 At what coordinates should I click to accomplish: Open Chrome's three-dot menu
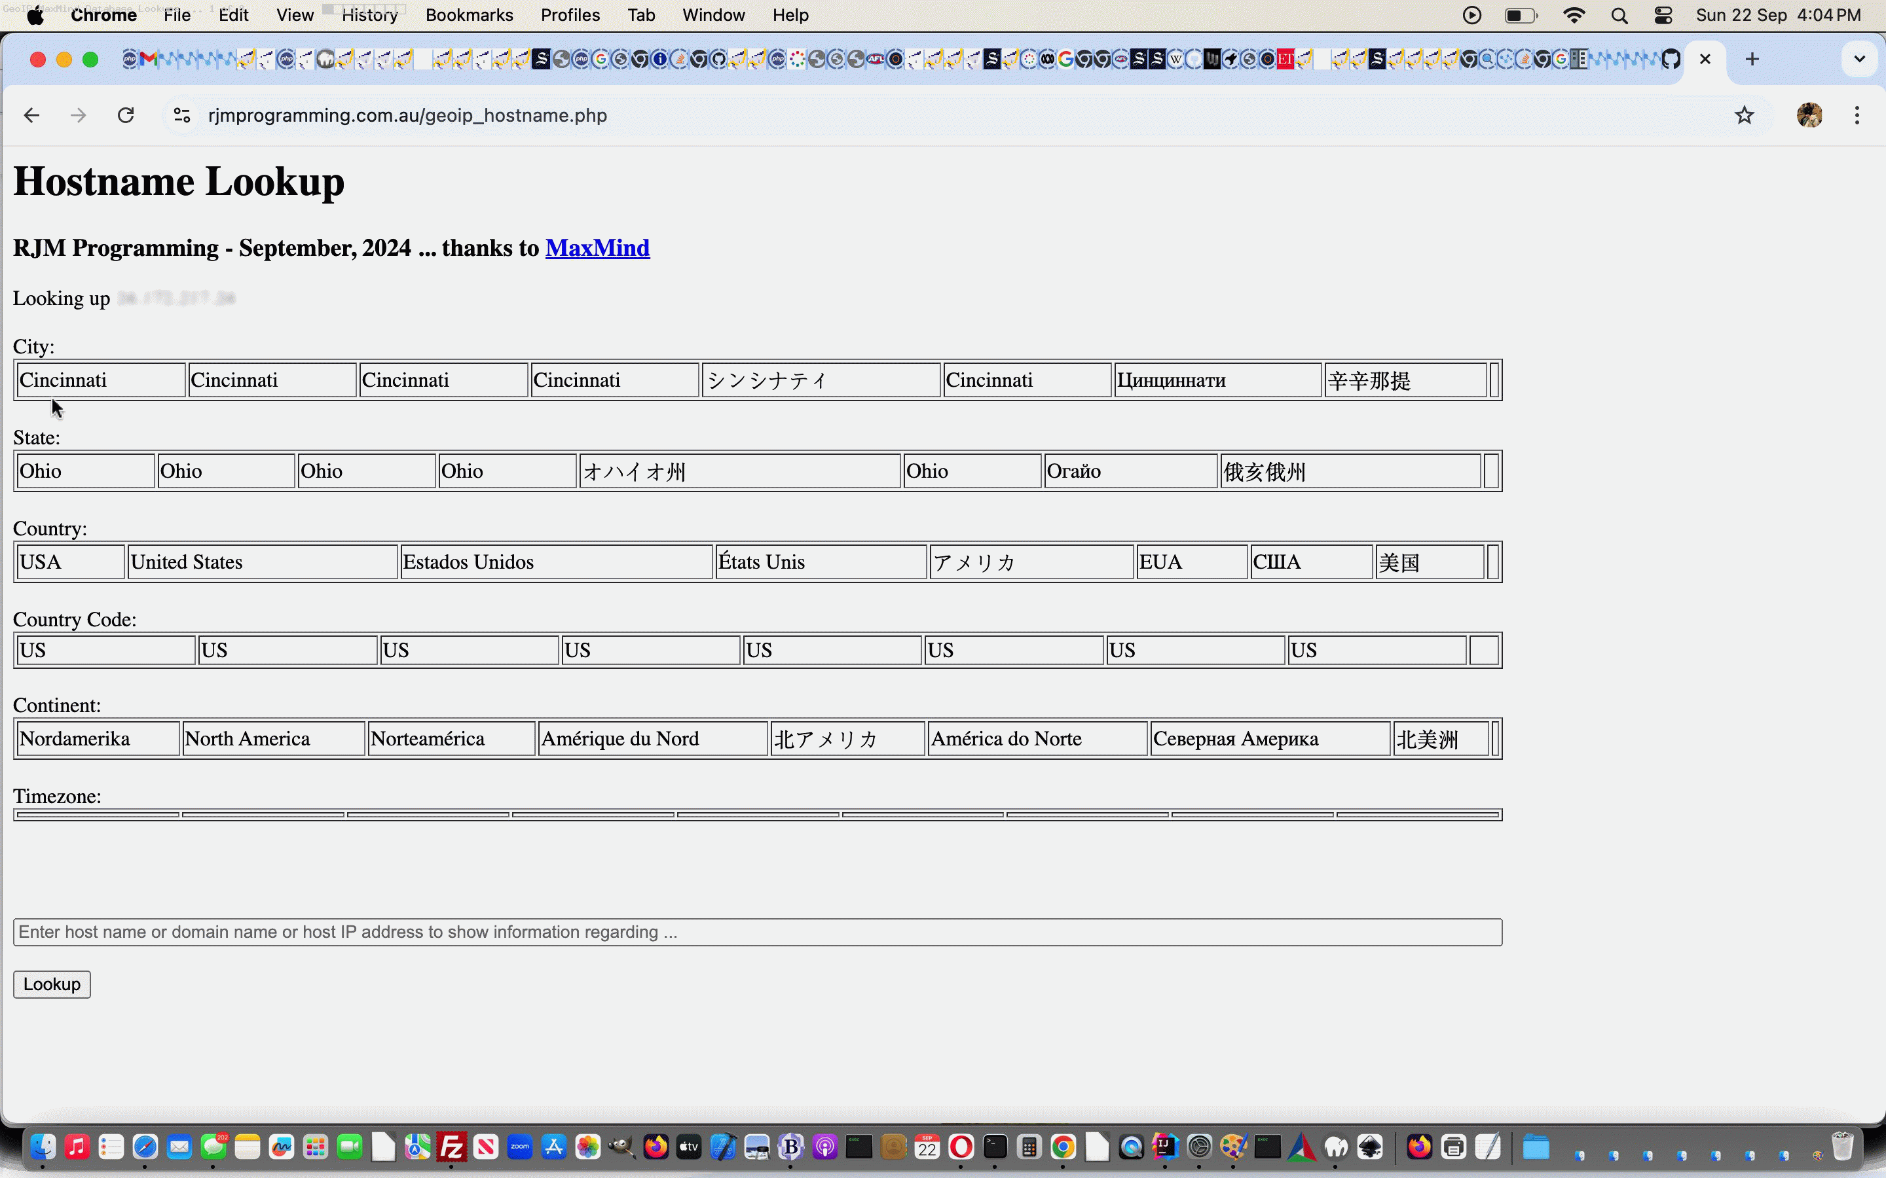point(1857,115)
